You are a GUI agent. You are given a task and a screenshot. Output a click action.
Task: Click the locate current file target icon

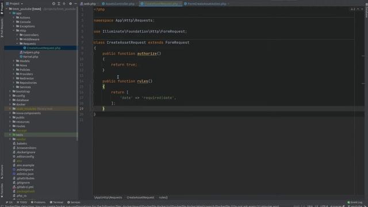pyautogui.click(x=53, y=3)
